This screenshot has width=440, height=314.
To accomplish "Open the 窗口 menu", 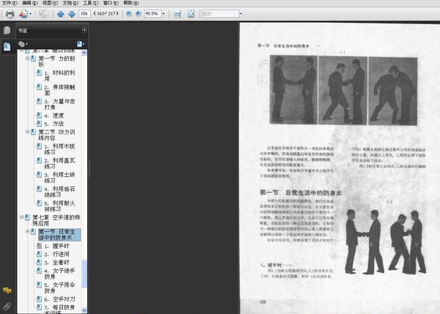I will [111, 3].
